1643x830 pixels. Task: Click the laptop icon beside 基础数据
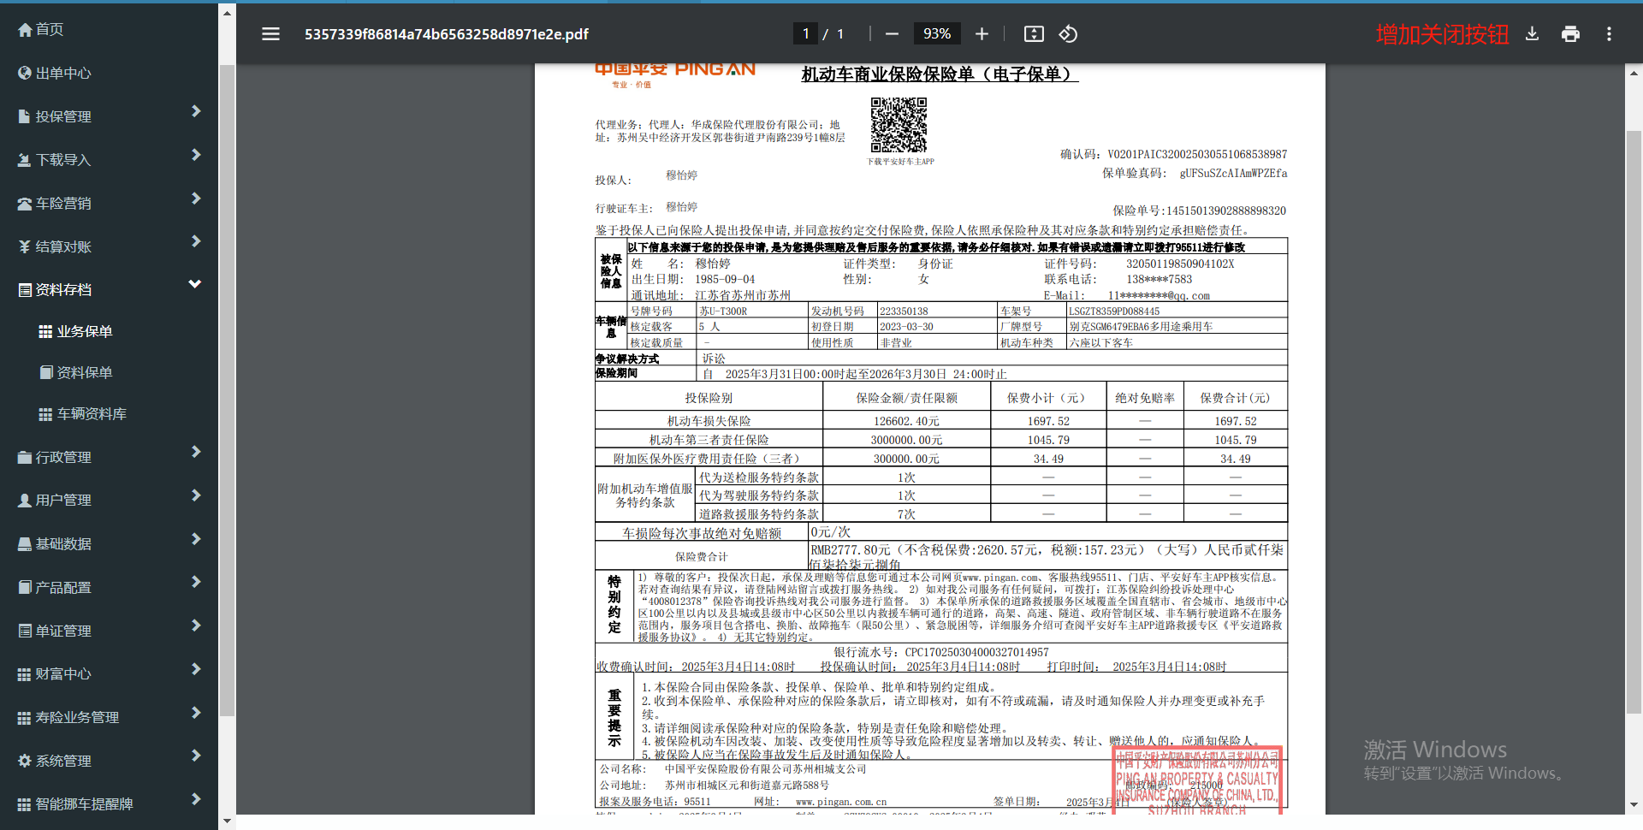(25, 544)
